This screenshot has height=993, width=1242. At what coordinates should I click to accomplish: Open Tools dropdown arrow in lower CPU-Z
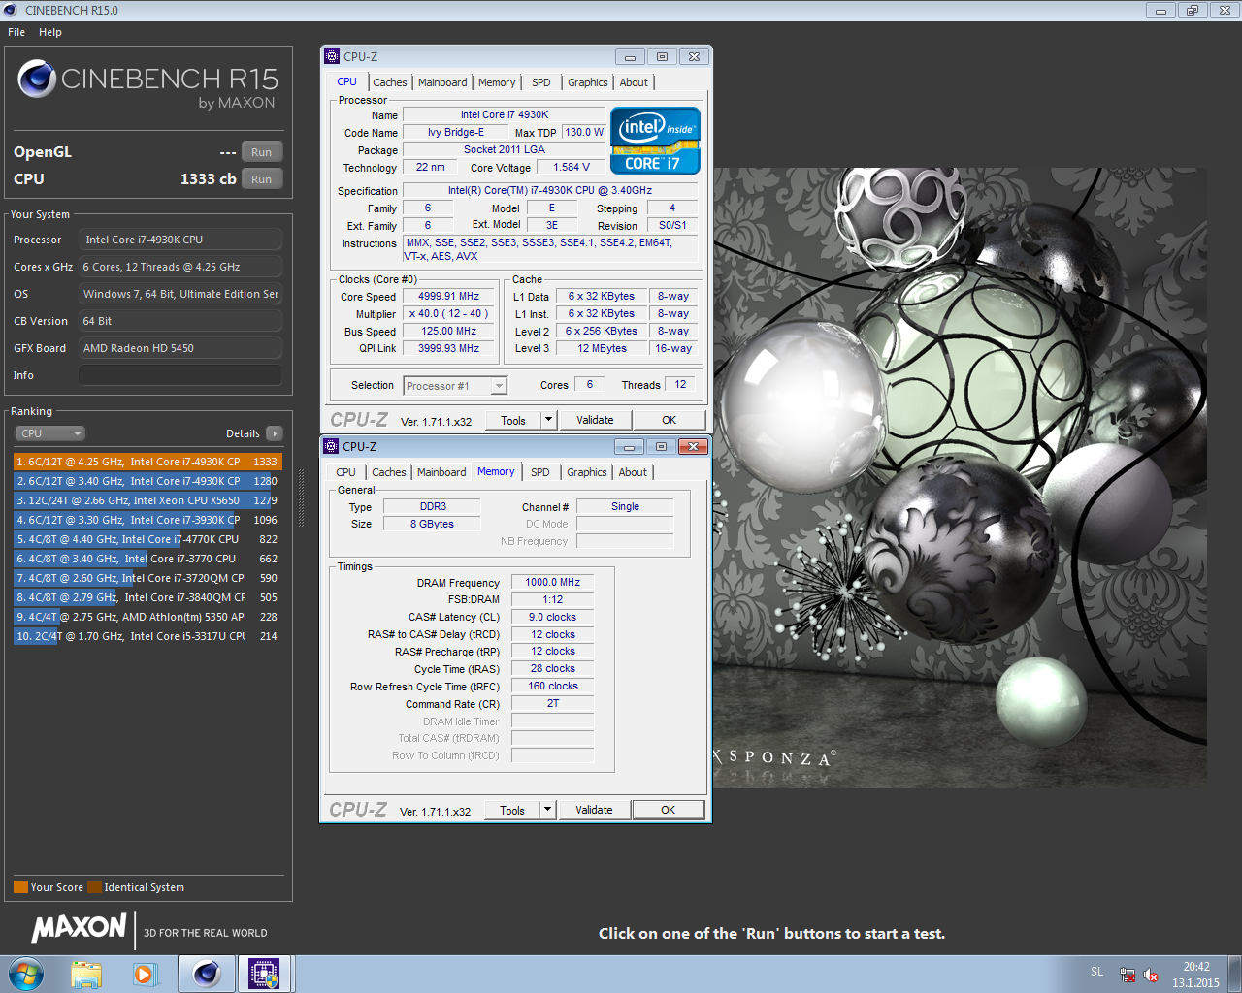547,810
